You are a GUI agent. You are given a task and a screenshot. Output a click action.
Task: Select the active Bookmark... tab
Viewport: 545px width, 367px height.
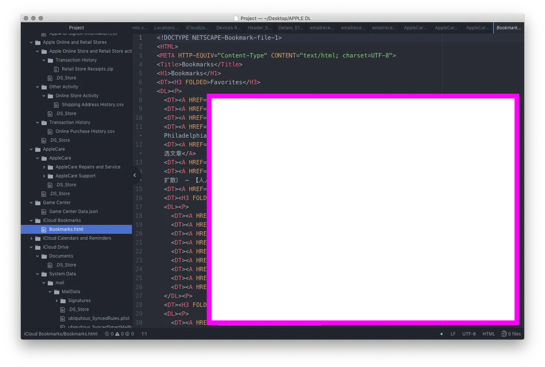508,28
